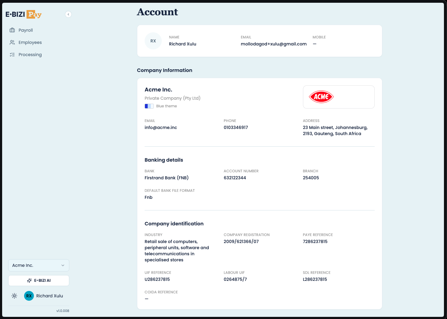This screenshot has height=319, width=447.
Task: Select the name Richard Xulu in account card
Action: point(182,44)
